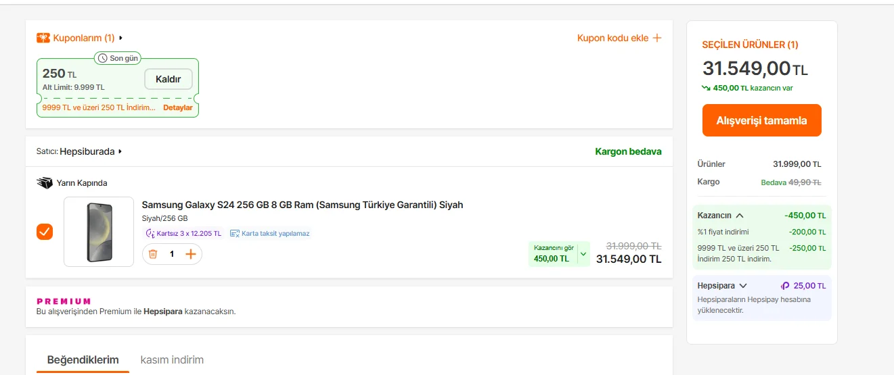Click the Karta taksit yapılamaz card icon
The width and height of the screenshot is (894, 375).
click(235, 234)
